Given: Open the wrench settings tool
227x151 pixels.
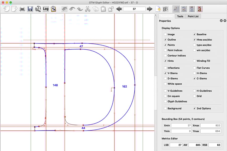Looking at the screenshot, I should click(38, 9).
